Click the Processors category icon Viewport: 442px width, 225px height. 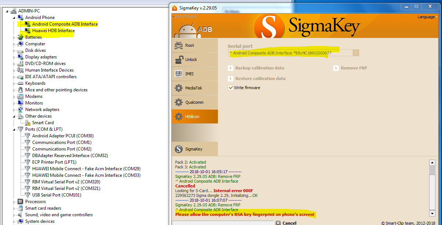coord(21,202)
